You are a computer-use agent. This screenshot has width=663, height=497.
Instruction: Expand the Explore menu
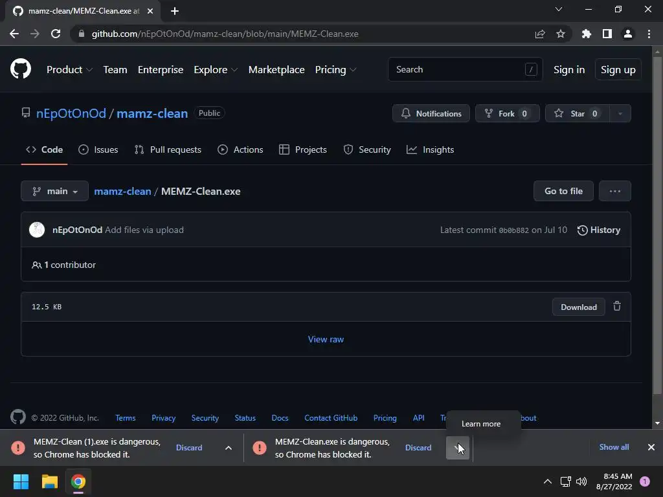216,70
